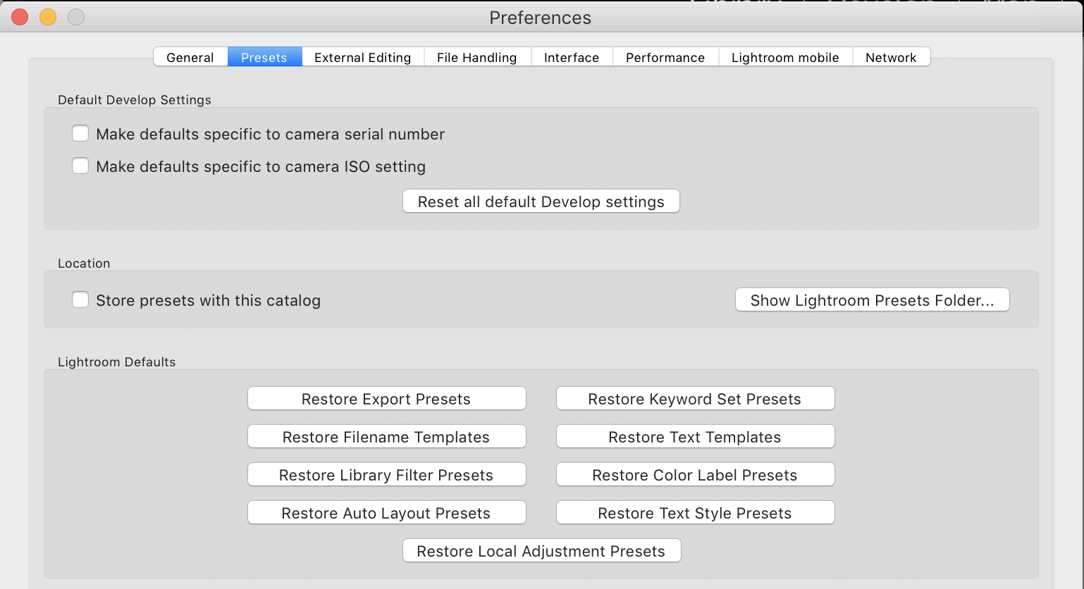1084x589 pixels.
Task: Switch to the Performance tab
Action: pos(665,57)
